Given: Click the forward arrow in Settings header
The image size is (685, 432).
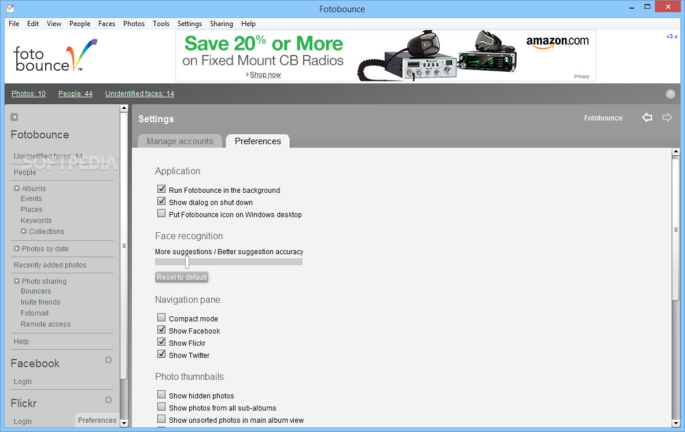Looking at the screenshot, I should [x=667, y=118].
